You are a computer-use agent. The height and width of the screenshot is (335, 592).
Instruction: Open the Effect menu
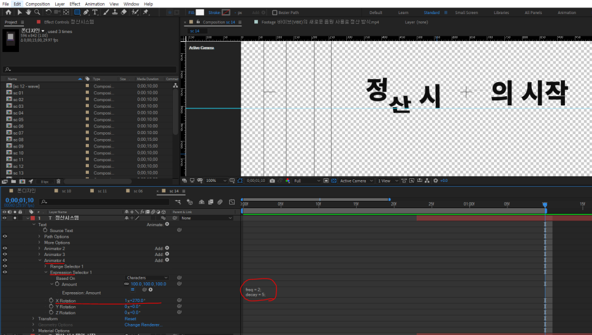75,4
